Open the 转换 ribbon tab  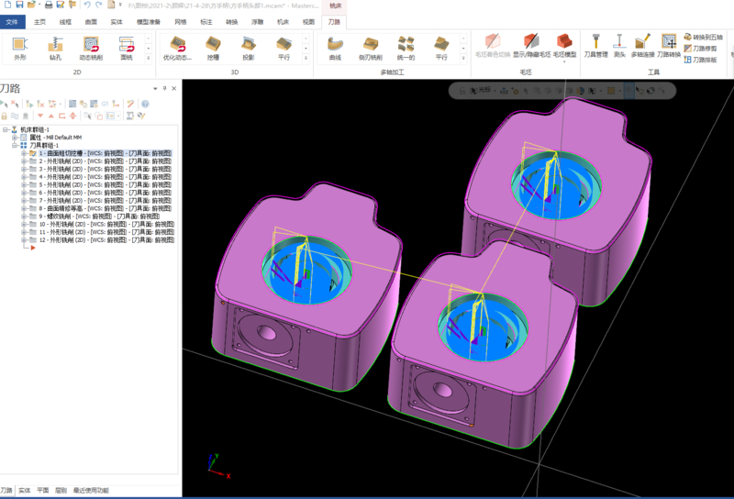pos(232,21)
